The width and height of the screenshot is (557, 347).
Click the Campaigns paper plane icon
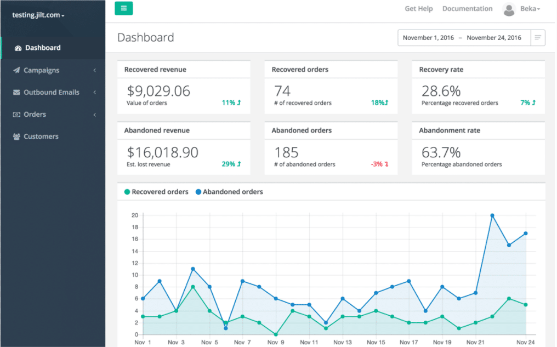(16, 70)
